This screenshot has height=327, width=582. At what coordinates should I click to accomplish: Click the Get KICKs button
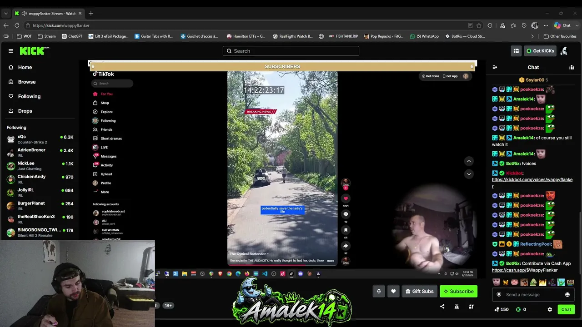click(x=540, y=51)
